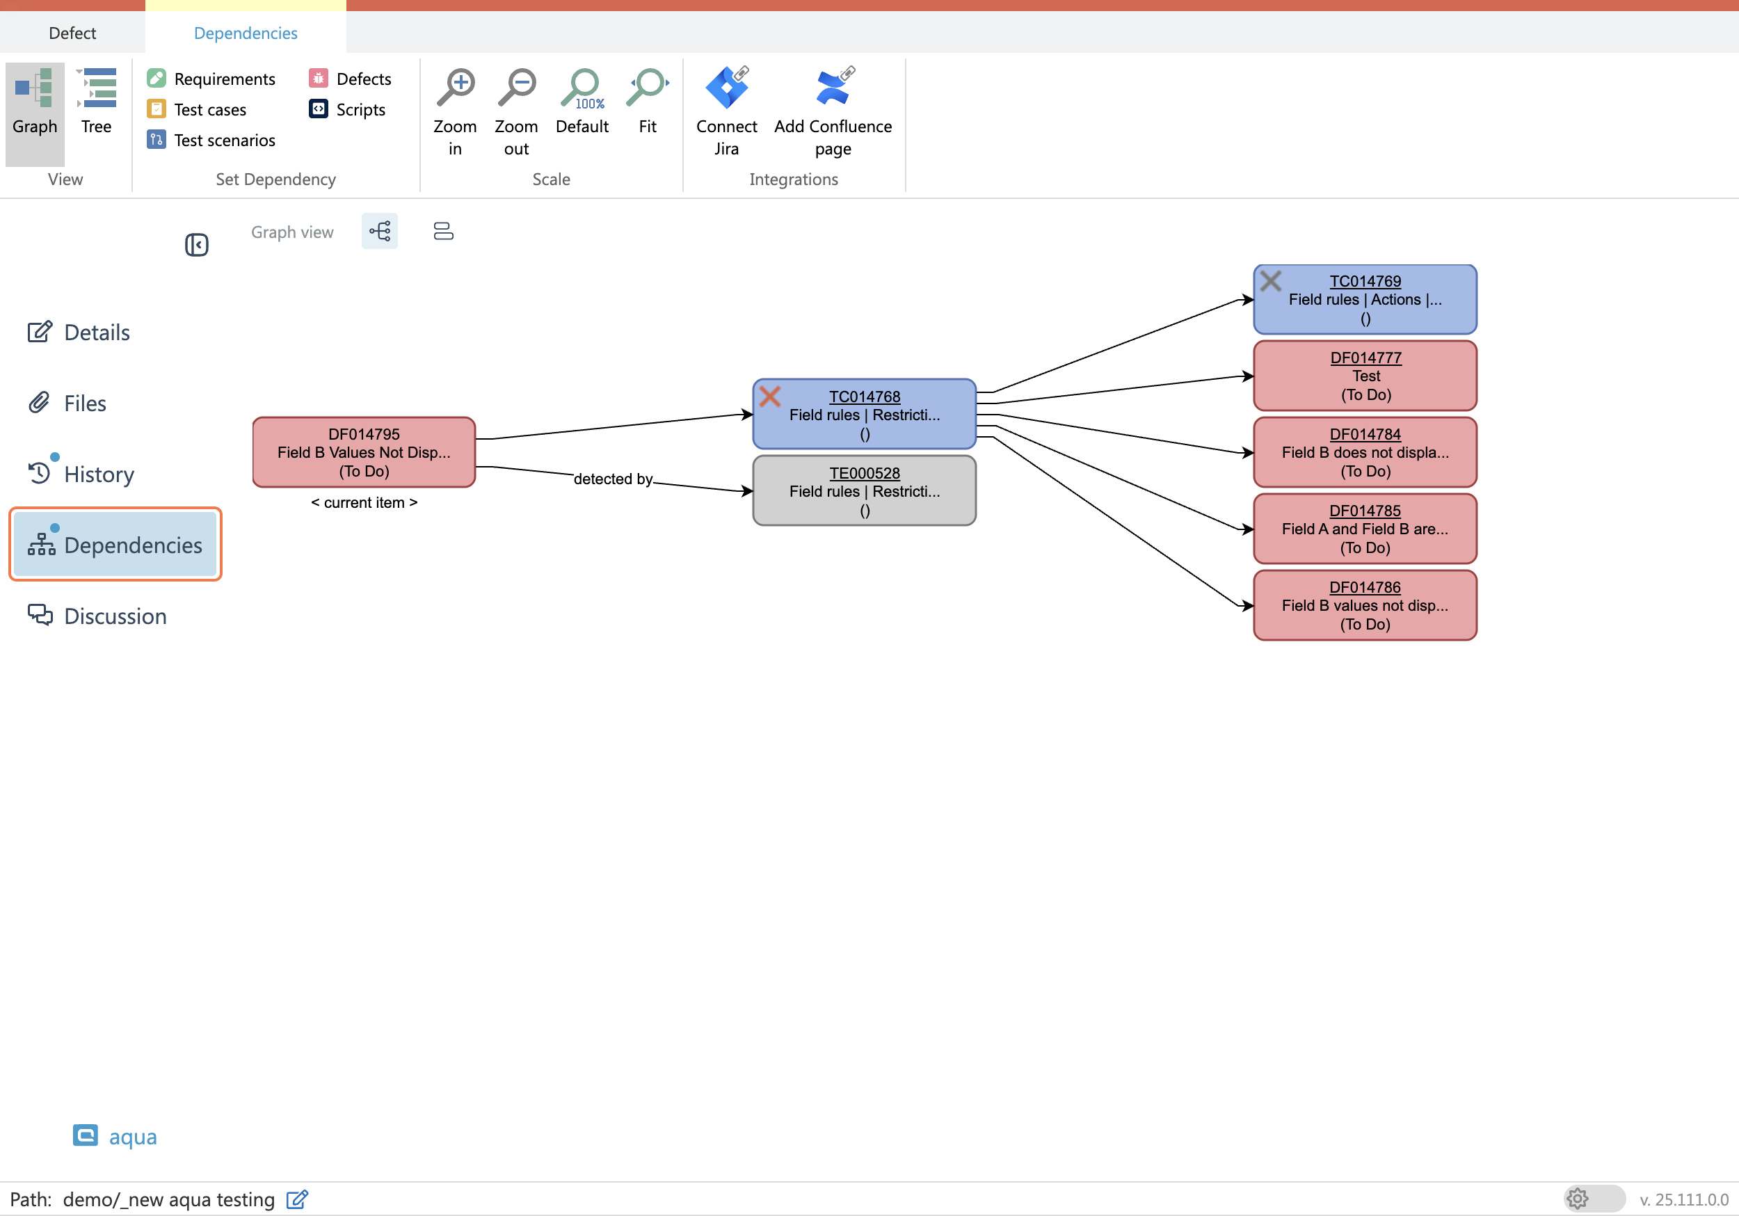This screenshot has width=1739, height=1216.
Task: Toggle the list layout view icon
Action: 443,231
